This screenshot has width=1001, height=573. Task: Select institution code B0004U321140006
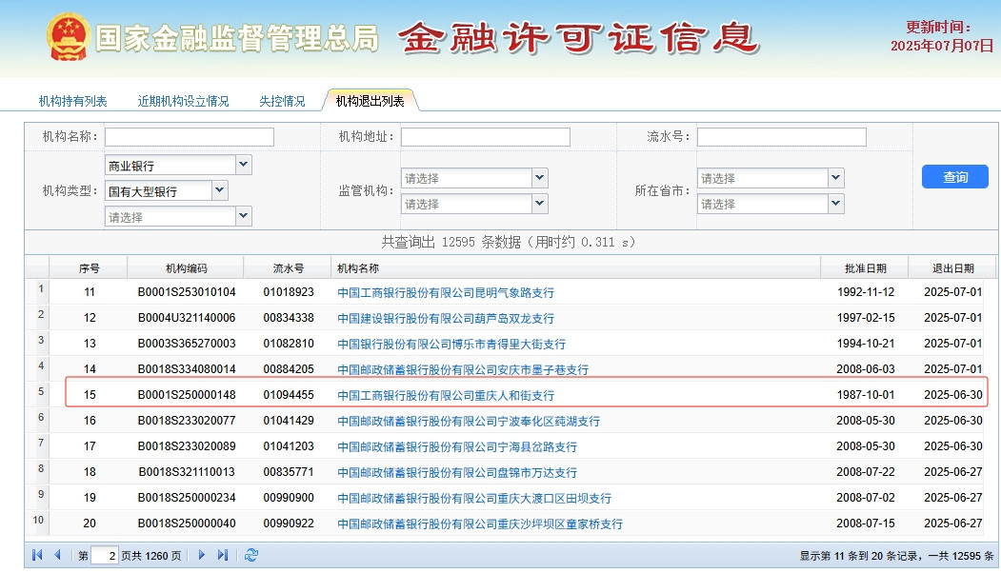click(x=187, y=318)
